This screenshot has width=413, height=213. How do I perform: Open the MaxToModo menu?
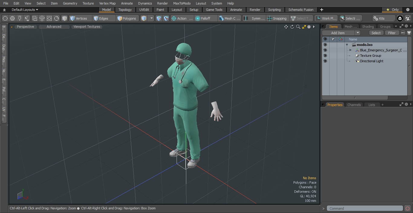182,3
